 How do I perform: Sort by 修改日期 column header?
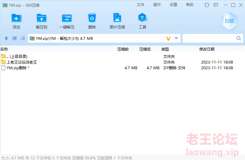207,49
